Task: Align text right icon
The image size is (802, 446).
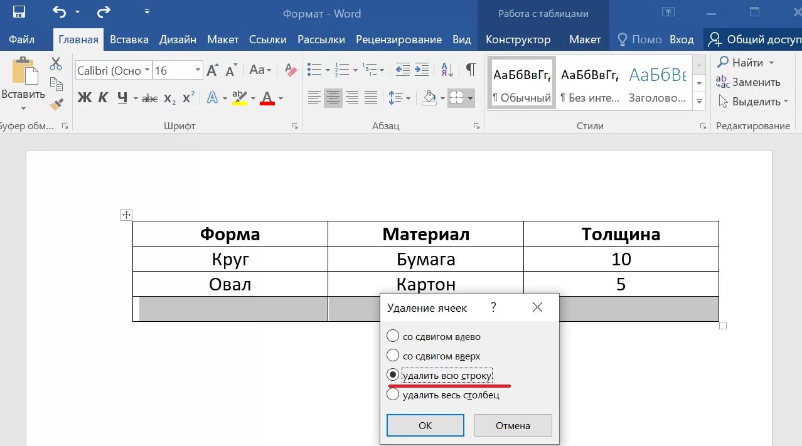Action: pyautogui.click(x=352, y=98)
